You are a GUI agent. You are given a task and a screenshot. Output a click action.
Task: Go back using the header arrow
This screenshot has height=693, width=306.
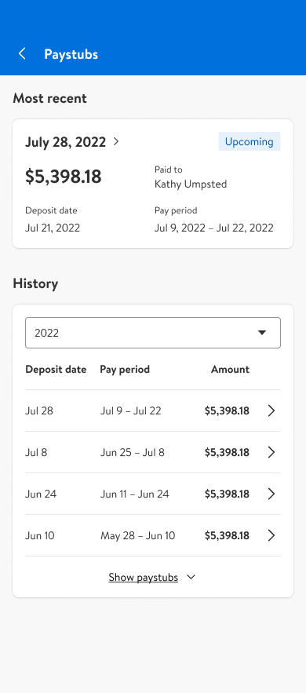(x=22, y=54)
